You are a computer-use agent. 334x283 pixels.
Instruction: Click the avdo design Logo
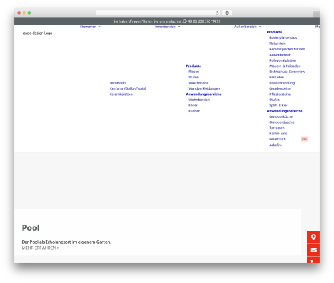click(37, 33)
